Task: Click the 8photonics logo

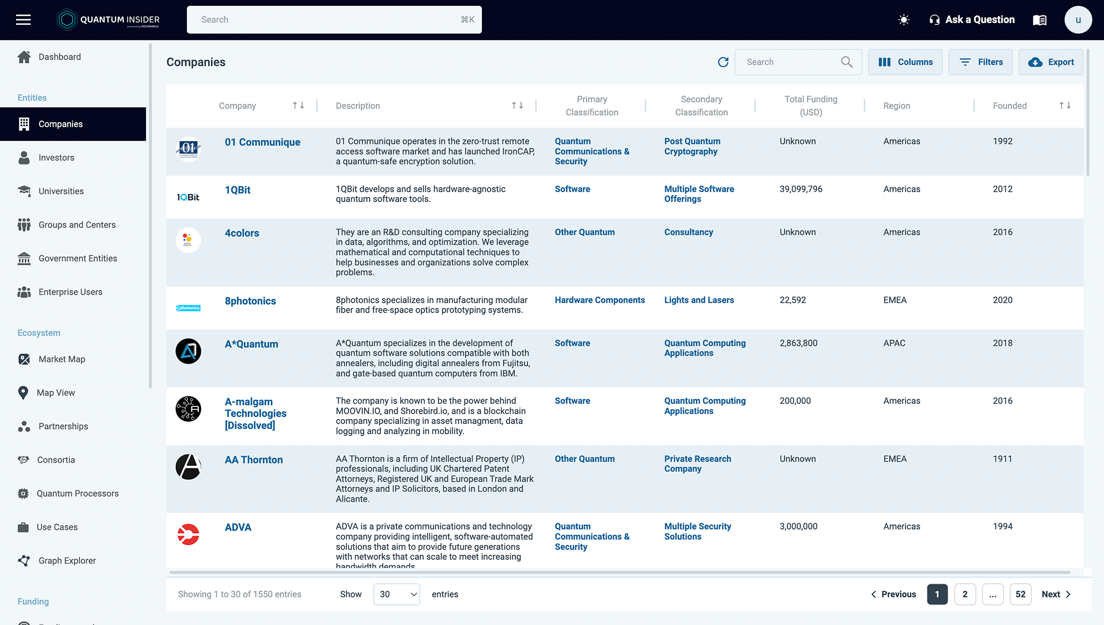Action: [188, 308]
